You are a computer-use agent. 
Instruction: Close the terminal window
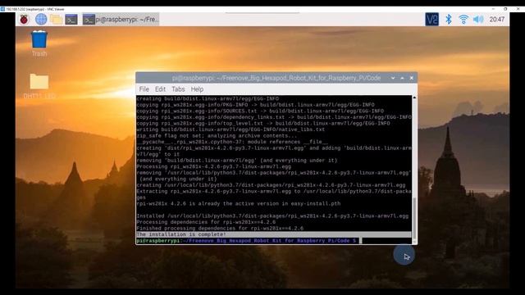412,78
